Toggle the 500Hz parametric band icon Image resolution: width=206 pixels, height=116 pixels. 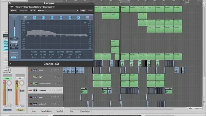52,17
